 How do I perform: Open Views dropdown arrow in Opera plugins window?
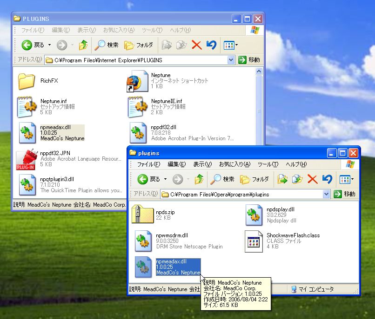(x=352, y=179)
